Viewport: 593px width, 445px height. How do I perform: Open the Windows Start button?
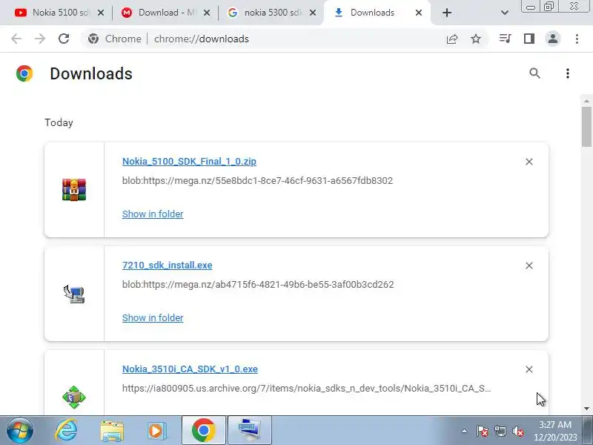pyautogui.click(x=20, y=431)
